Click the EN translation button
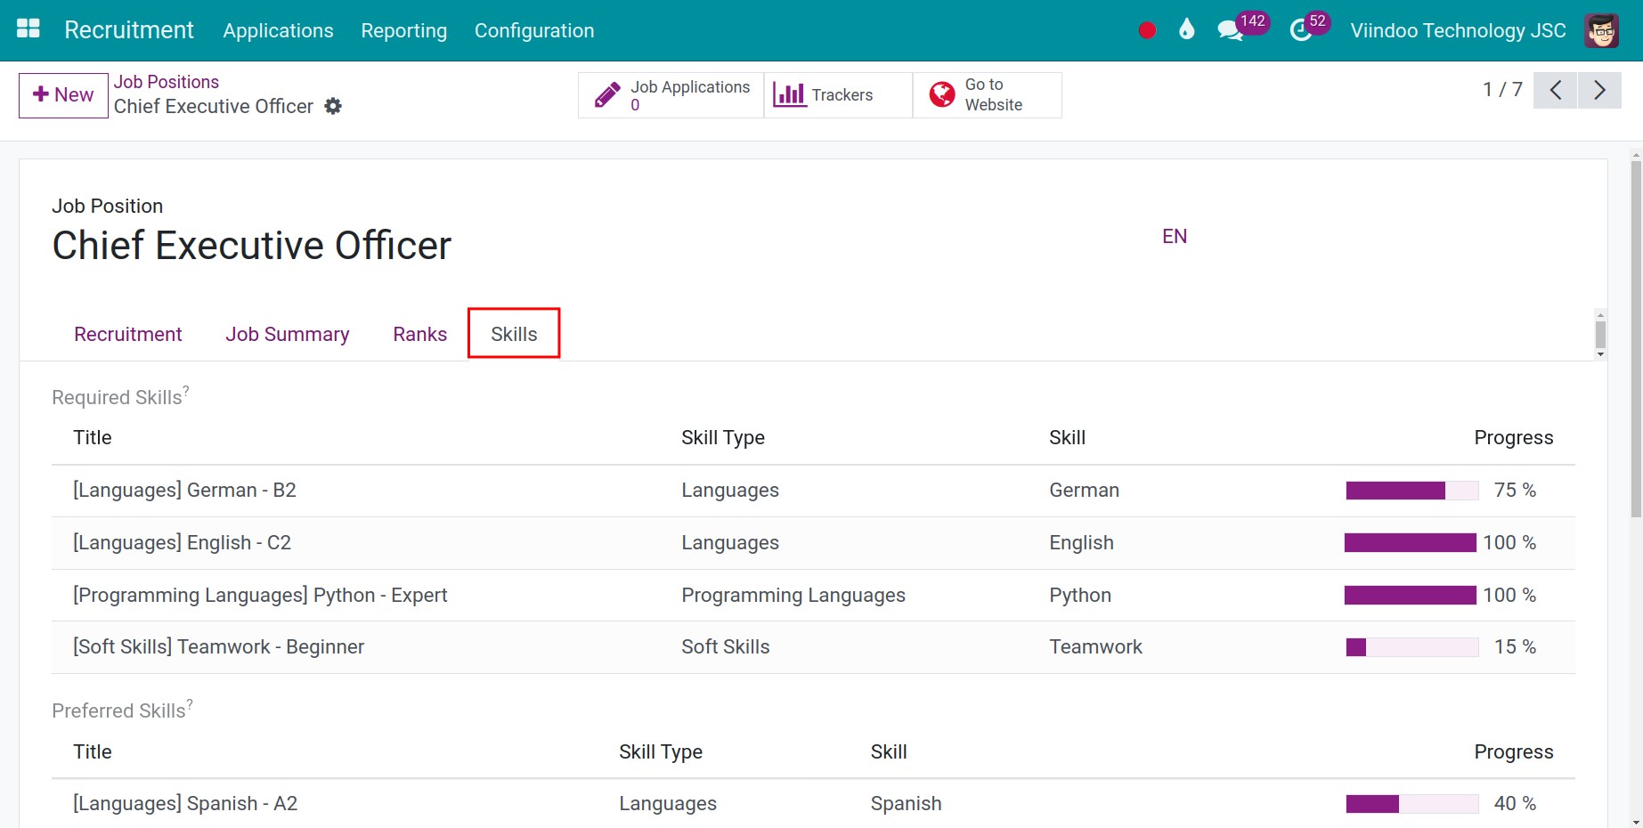This screenshot has width=1643, height=828. pyautogui.click(x=1175, y=236)
